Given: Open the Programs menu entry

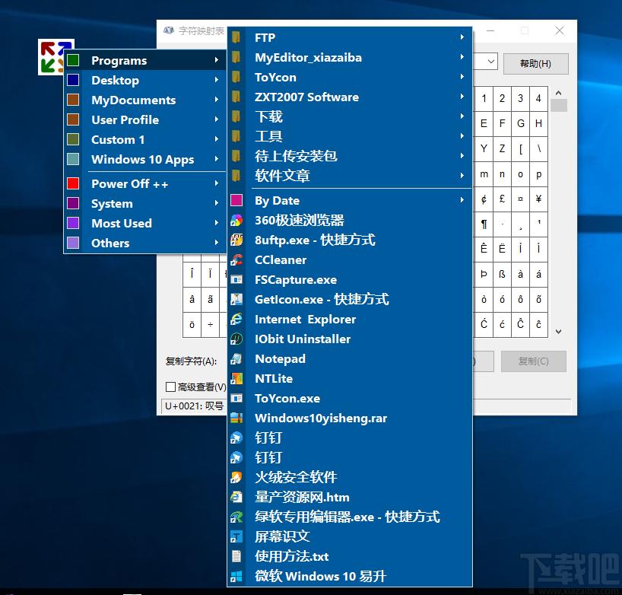Looking at the screenshot, I should (145, 60).
